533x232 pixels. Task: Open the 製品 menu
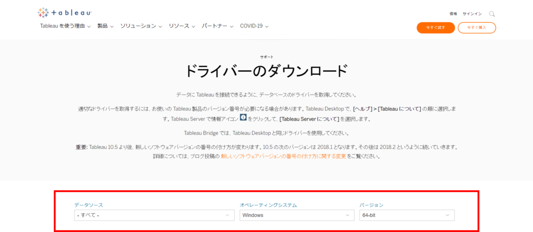tap(105, 26)
